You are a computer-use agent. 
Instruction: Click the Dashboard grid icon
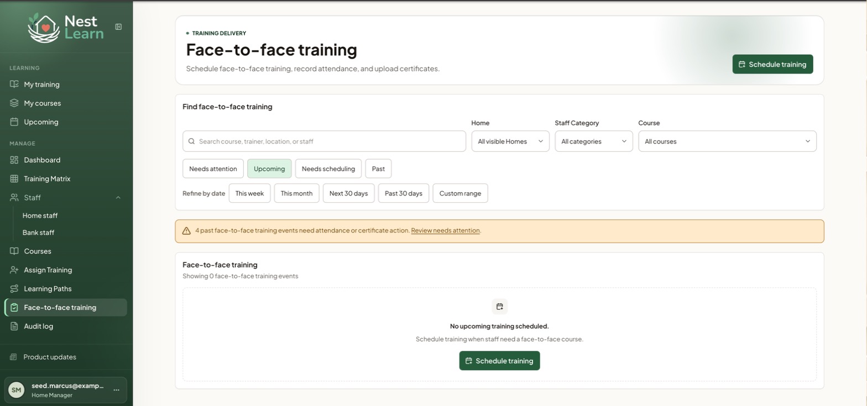tap(14, 160)
